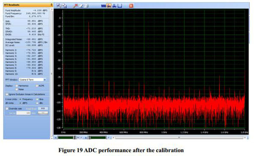Select Frequency for X Axis Units
The width and height of the screenshot is (254, 156).
[x=20, y=99]
